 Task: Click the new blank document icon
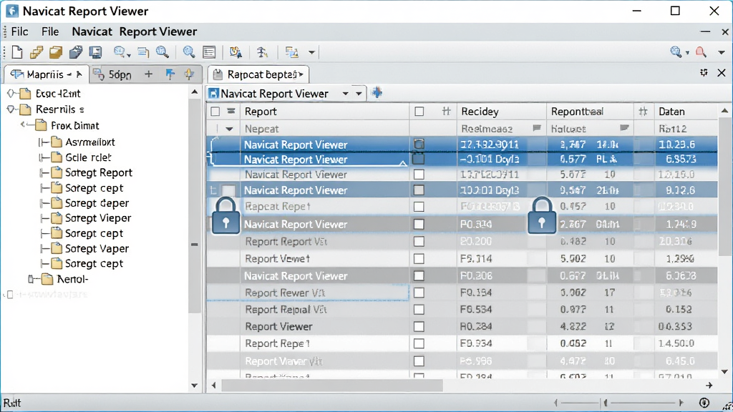[x=17, y=51]
